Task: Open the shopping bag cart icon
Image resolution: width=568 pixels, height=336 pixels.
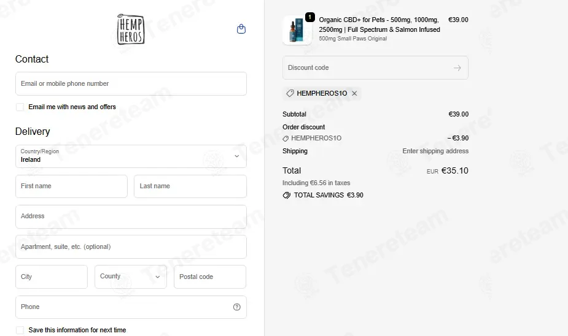Action: coord(241,29)
